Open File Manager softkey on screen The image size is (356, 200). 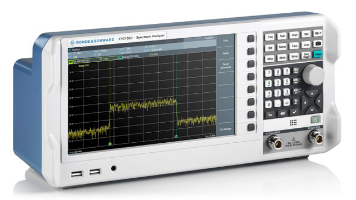(x=225, y=129)
